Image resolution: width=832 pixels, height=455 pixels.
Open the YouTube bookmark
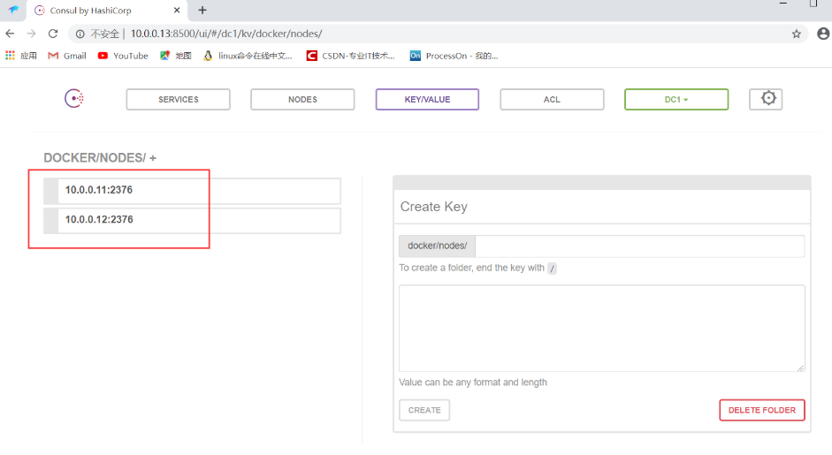(x=123, y=56)
